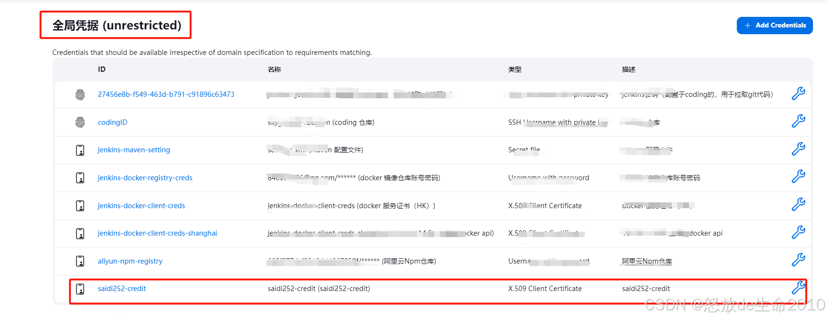Click credential icon beside aliyun-npm-registry
Viewport: 827px width, 319px height.
[80, 261]
